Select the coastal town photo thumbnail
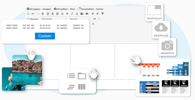 [x=27, y=70]
